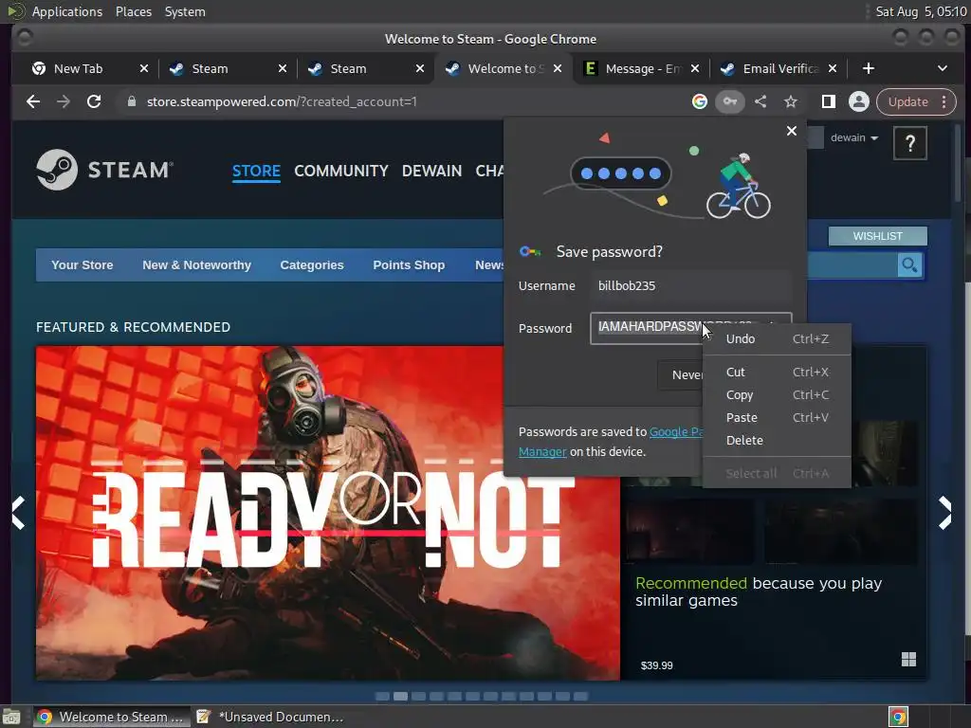Open the Your Store menu
971x728 pixels.
coord(82,265)
